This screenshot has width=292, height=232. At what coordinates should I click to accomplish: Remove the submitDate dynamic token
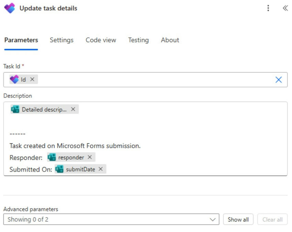click(101, 169)
